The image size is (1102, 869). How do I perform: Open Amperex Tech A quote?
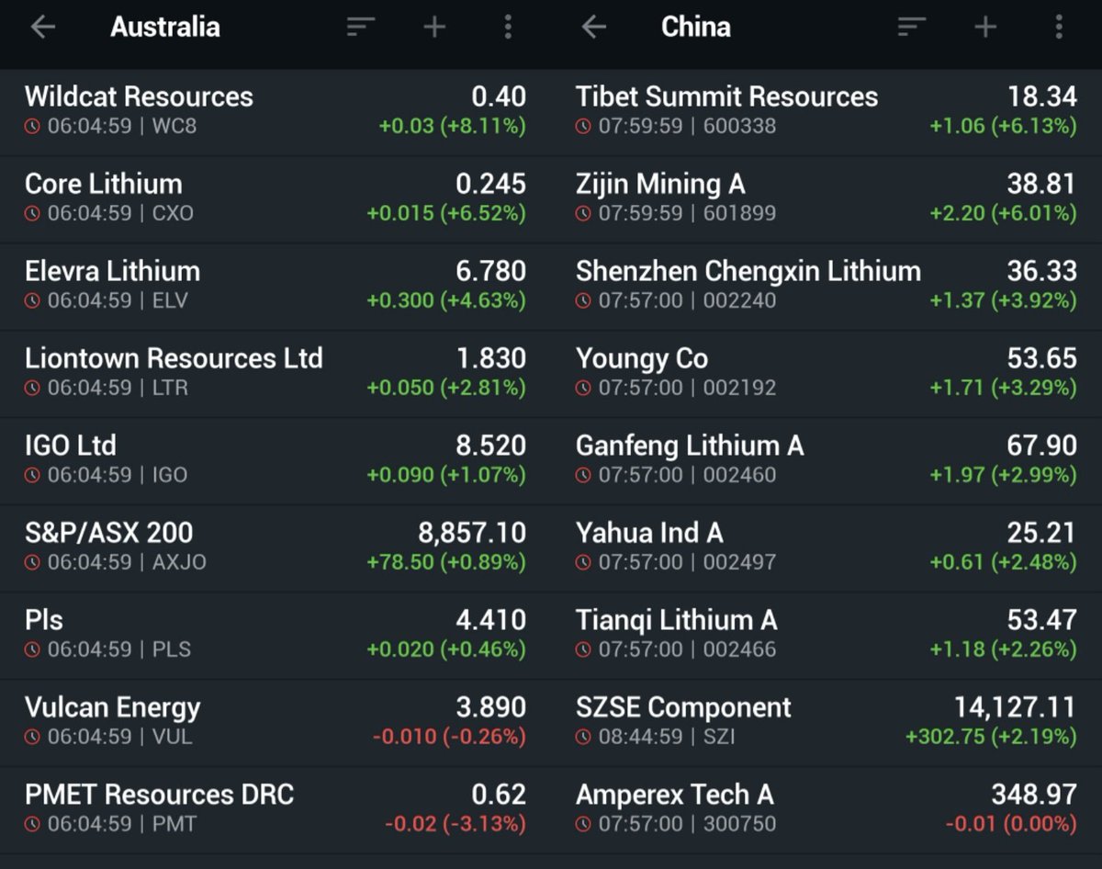coord(826,810)
